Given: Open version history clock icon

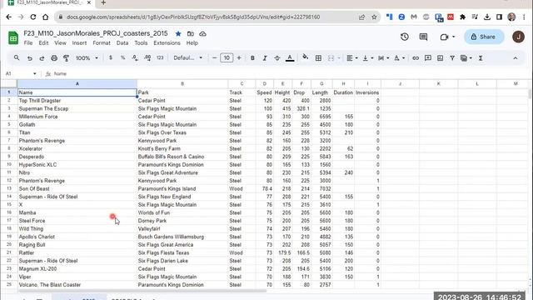Looking at the screenshot, I should click(405, 37).
